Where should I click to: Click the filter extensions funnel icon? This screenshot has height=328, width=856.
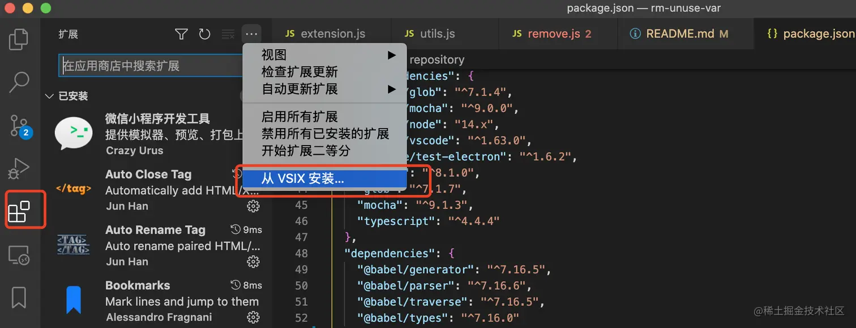pos(181,34)
